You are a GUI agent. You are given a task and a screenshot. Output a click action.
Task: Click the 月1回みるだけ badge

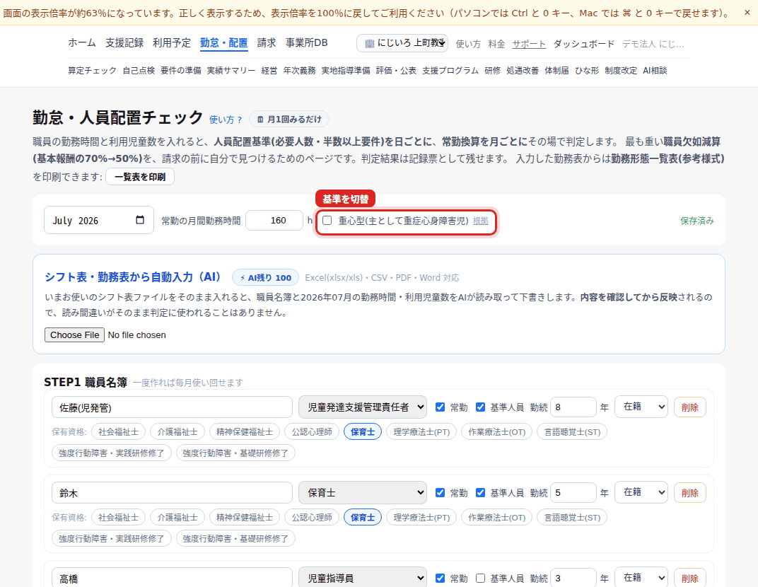click(x=289, y=119)
